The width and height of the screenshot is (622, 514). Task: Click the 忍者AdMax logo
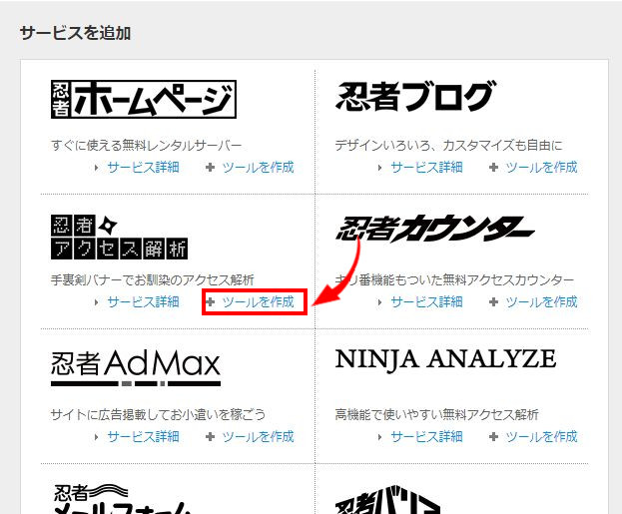[x=136, y=368]
